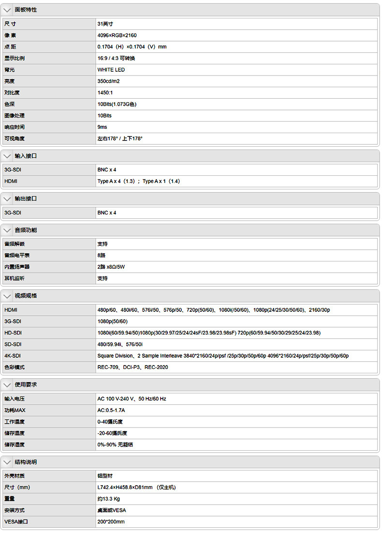Click the 4K-SDI row label
Viewport: 382px width, 552px height.
(13, 356)
